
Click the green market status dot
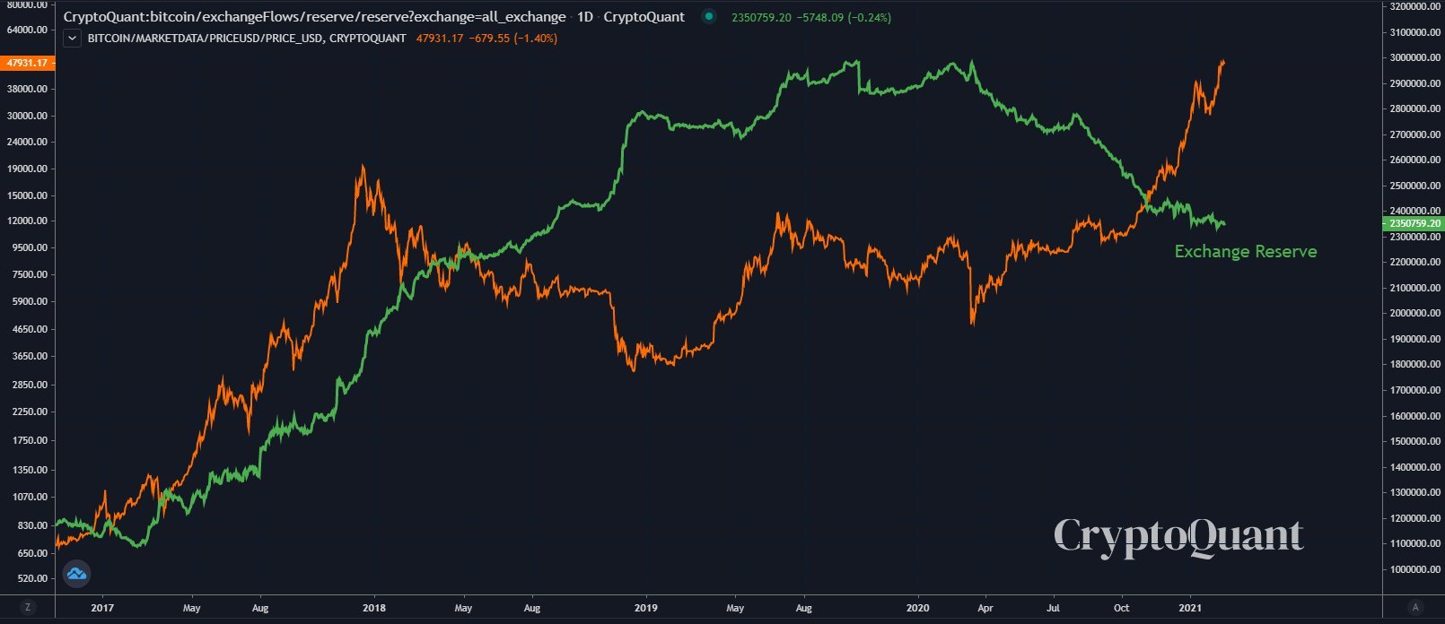point(709,17)
